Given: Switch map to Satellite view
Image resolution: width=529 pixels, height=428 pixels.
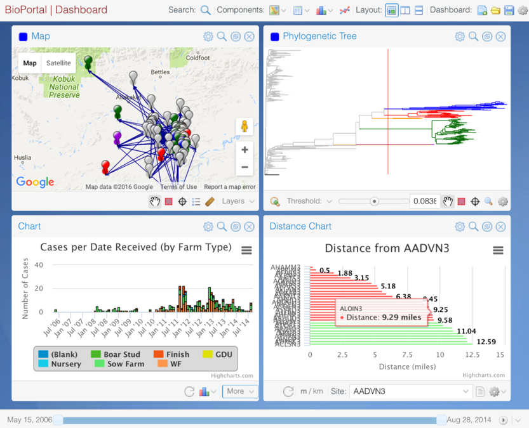Looking at the screenshot, I should tap(58, 63).
